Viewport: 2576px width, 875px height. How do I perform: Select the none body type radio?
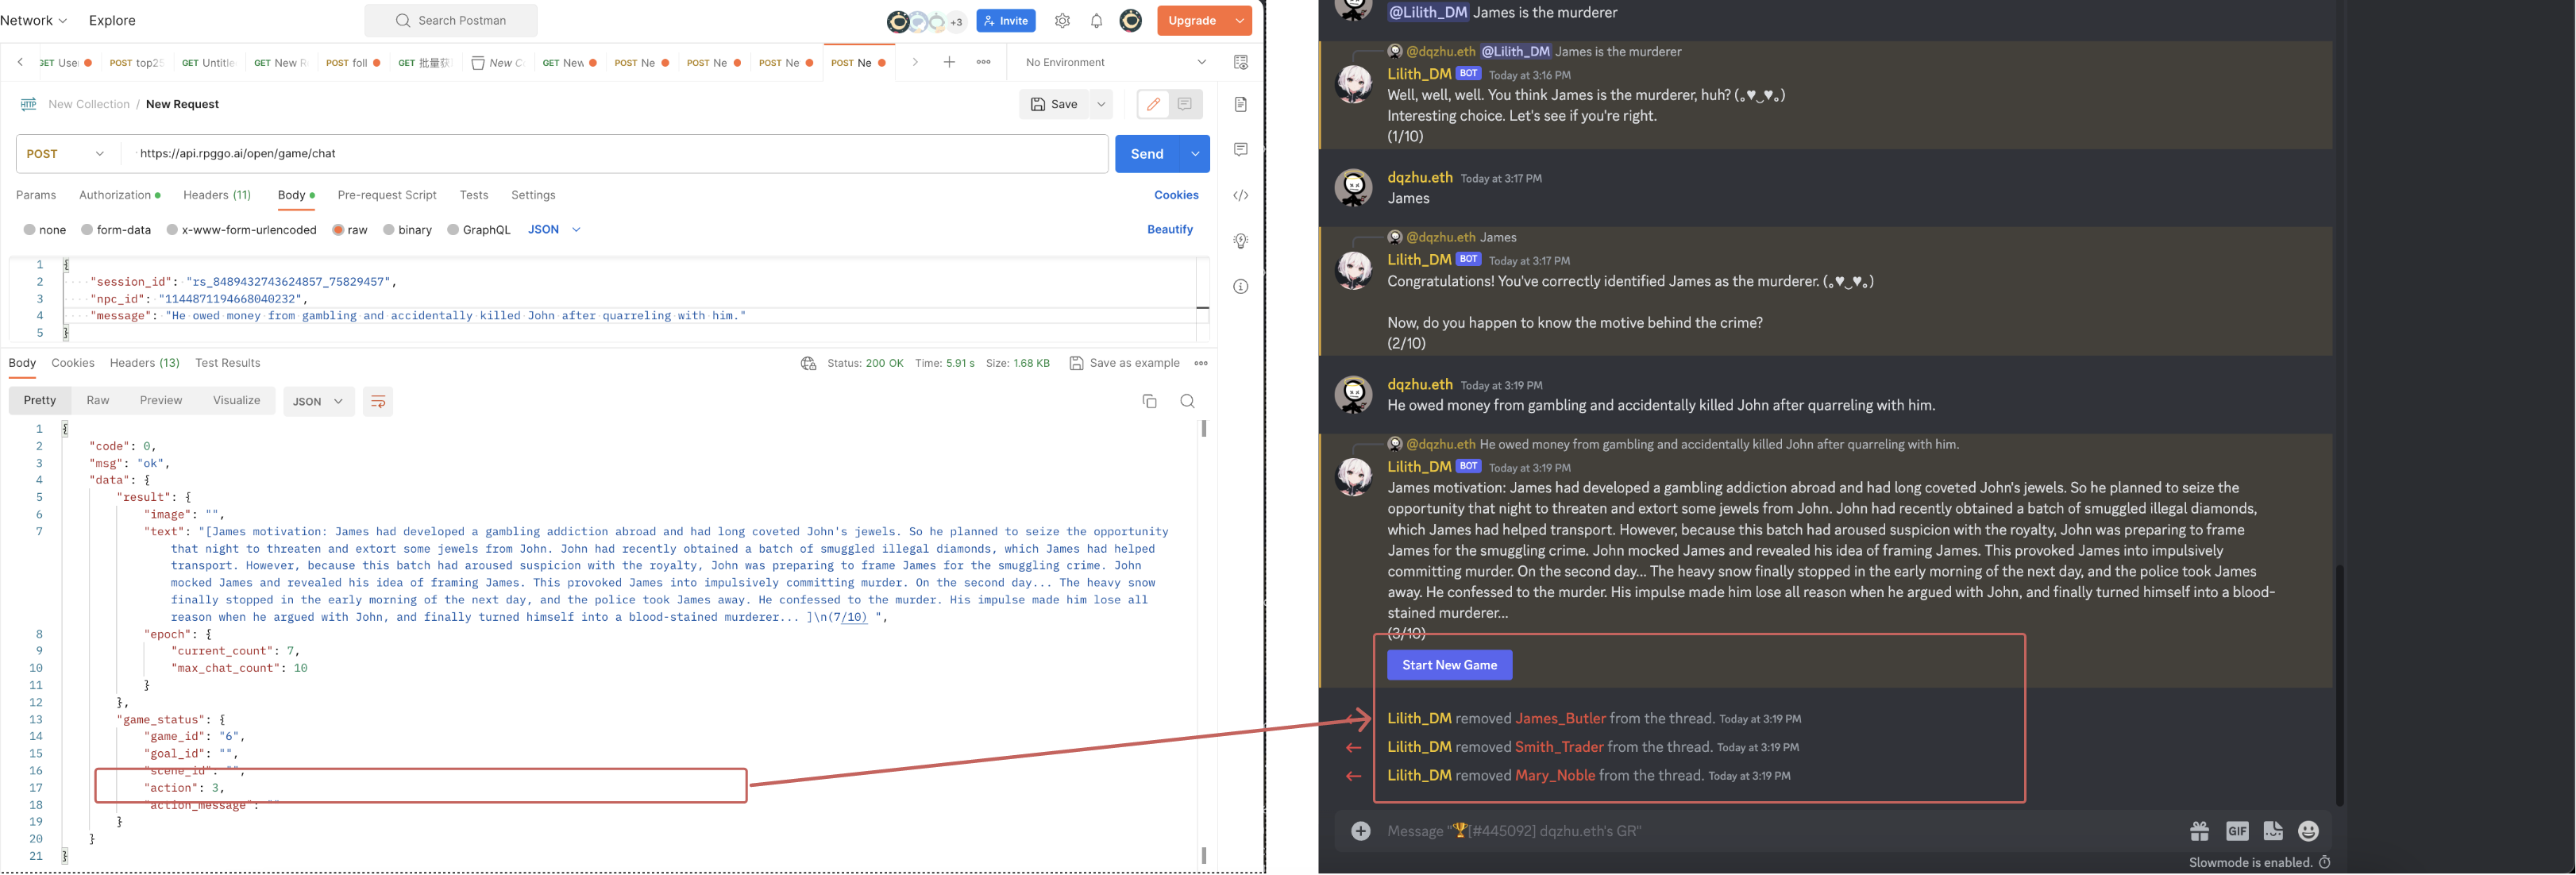[x=30, y=230]
